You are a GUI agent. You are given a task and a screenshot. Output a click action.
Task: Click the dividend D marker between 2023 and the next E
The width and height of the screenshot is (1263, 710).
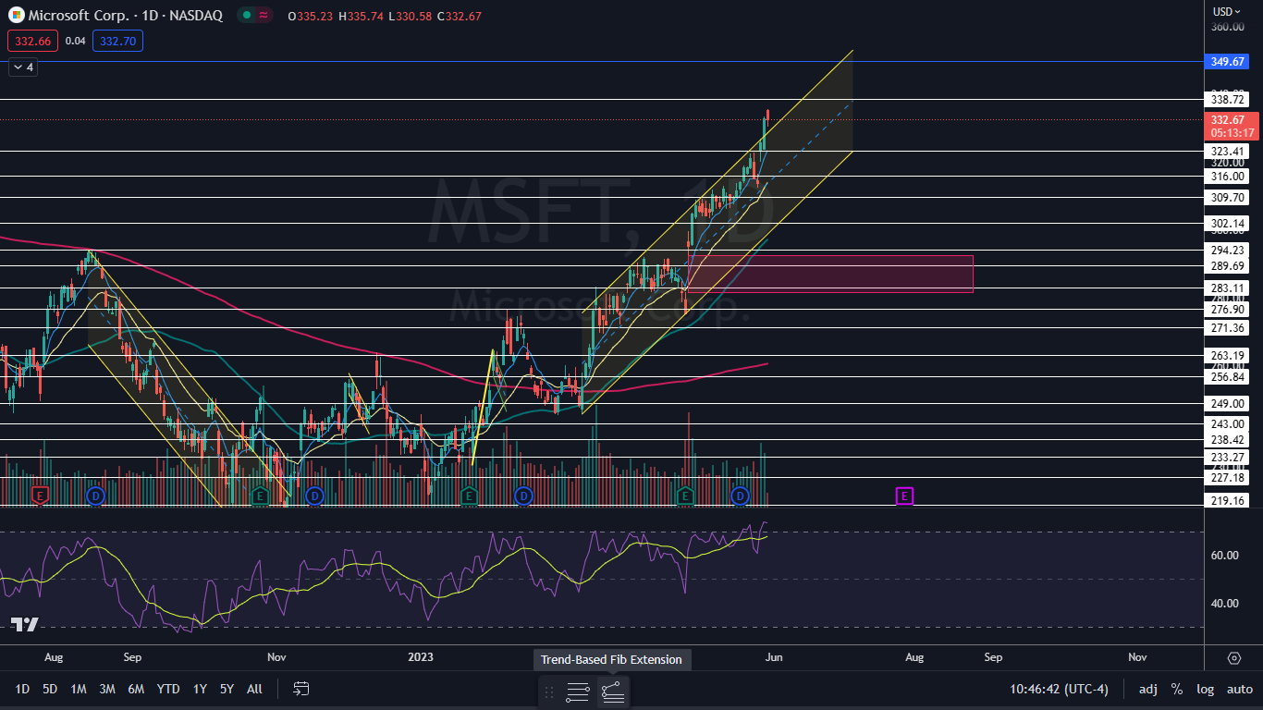[523, 496]
